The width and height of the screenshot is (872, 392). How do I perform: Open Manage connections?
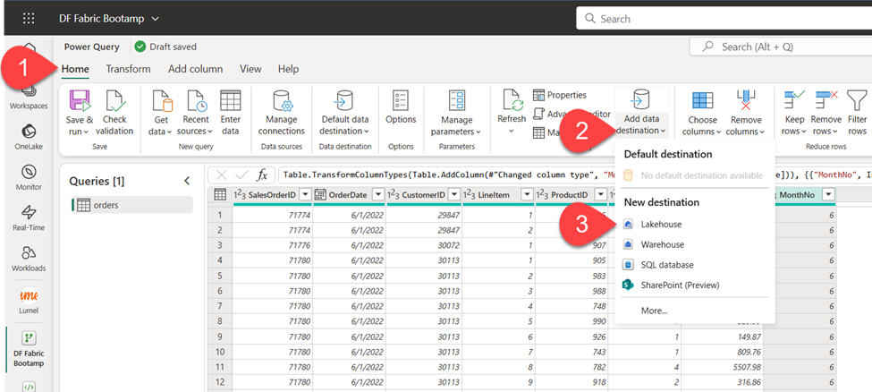(282, 113)
